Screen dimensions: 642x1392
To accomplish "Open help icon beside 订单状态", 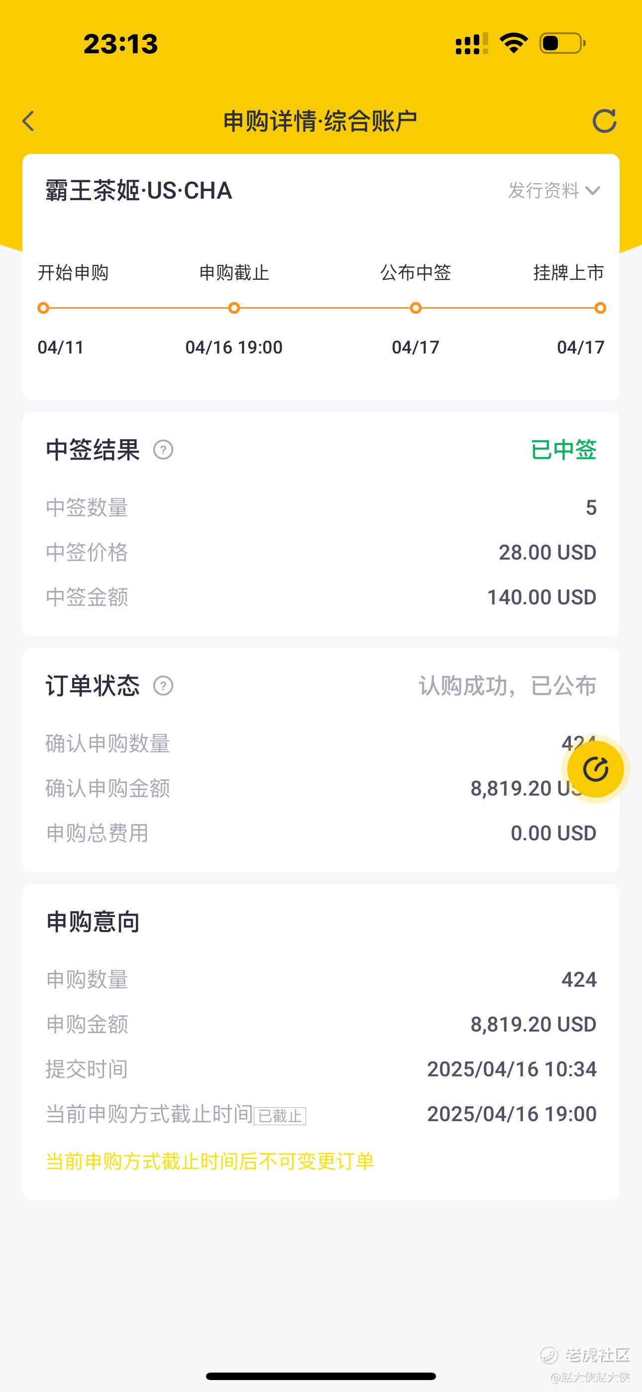I will 163,686.
